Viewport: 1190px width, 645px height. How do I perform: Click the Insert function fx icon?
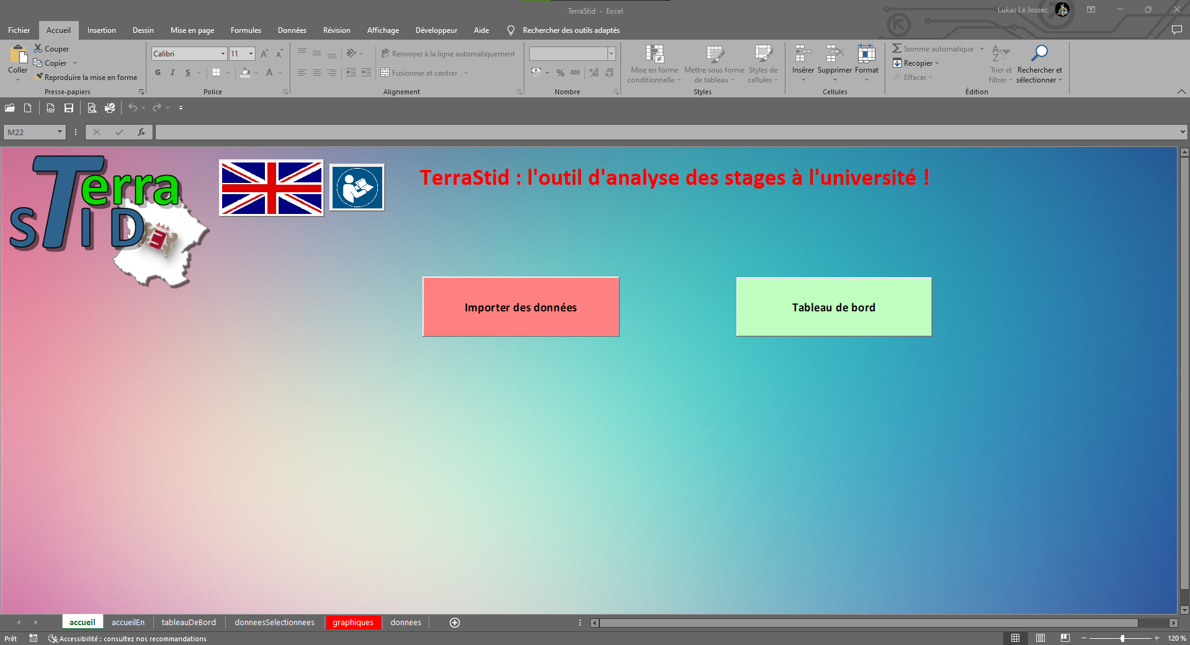coord(141,132)
